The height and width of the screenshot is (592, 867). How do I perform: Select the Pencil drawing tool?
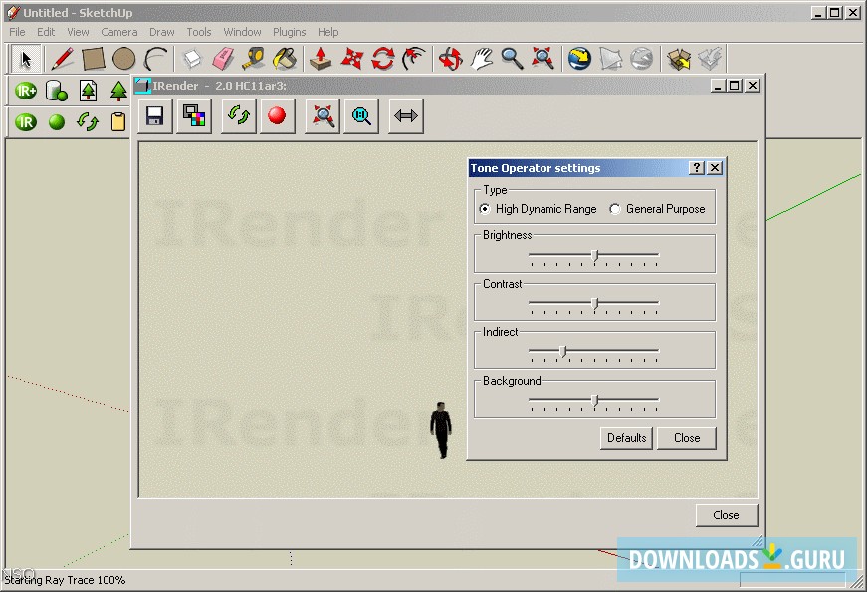pyautogui.click(x=60, y=59)
